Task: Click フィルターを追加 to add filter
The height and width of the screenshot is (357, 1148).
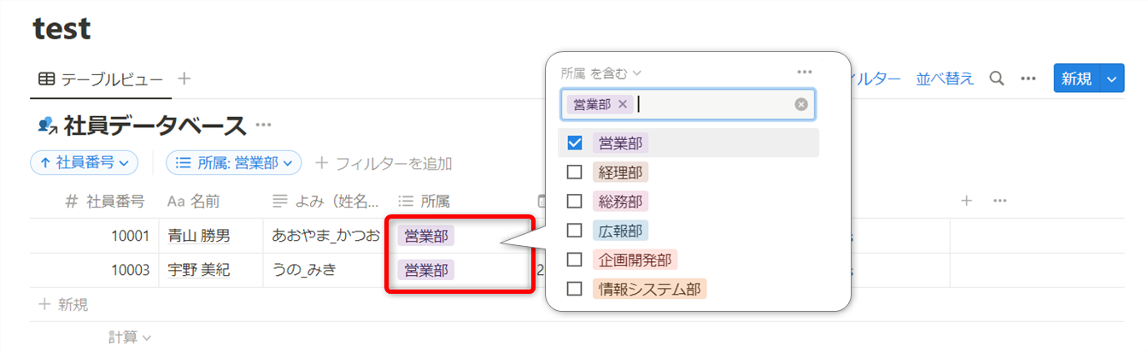Action: coord(384,162)
